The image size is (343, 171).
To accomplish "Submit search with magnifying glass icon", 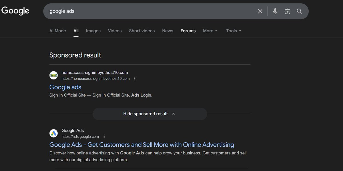I will tap(299, 11).
